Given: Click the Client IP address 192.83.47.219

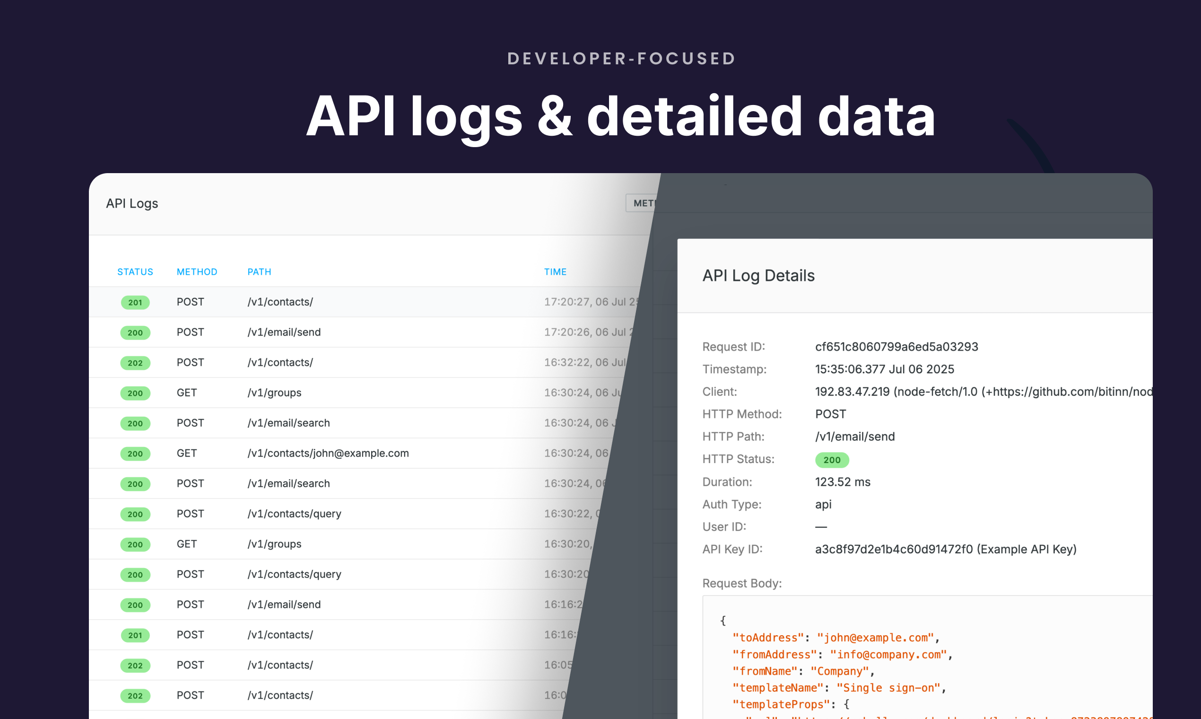Looking at the screenshot, I should pos(852,392).
